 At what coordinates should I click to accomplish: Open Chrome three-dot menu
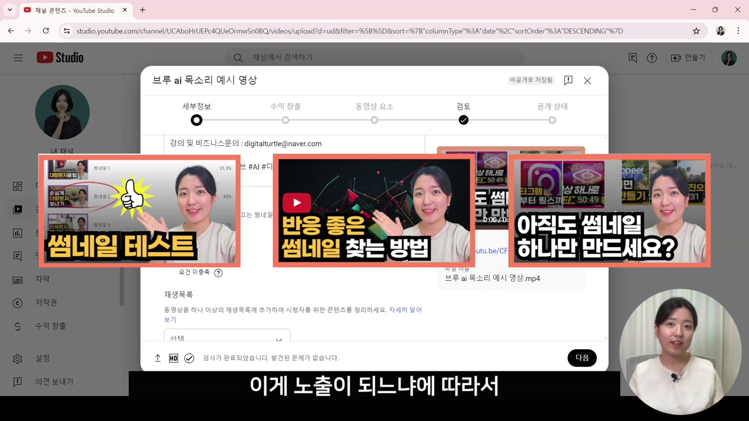[x=738, y=31]
